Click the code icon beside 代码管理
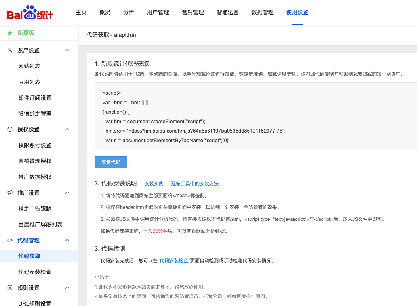417x306 pixels. pyautogui.click(x=10, y=240)
